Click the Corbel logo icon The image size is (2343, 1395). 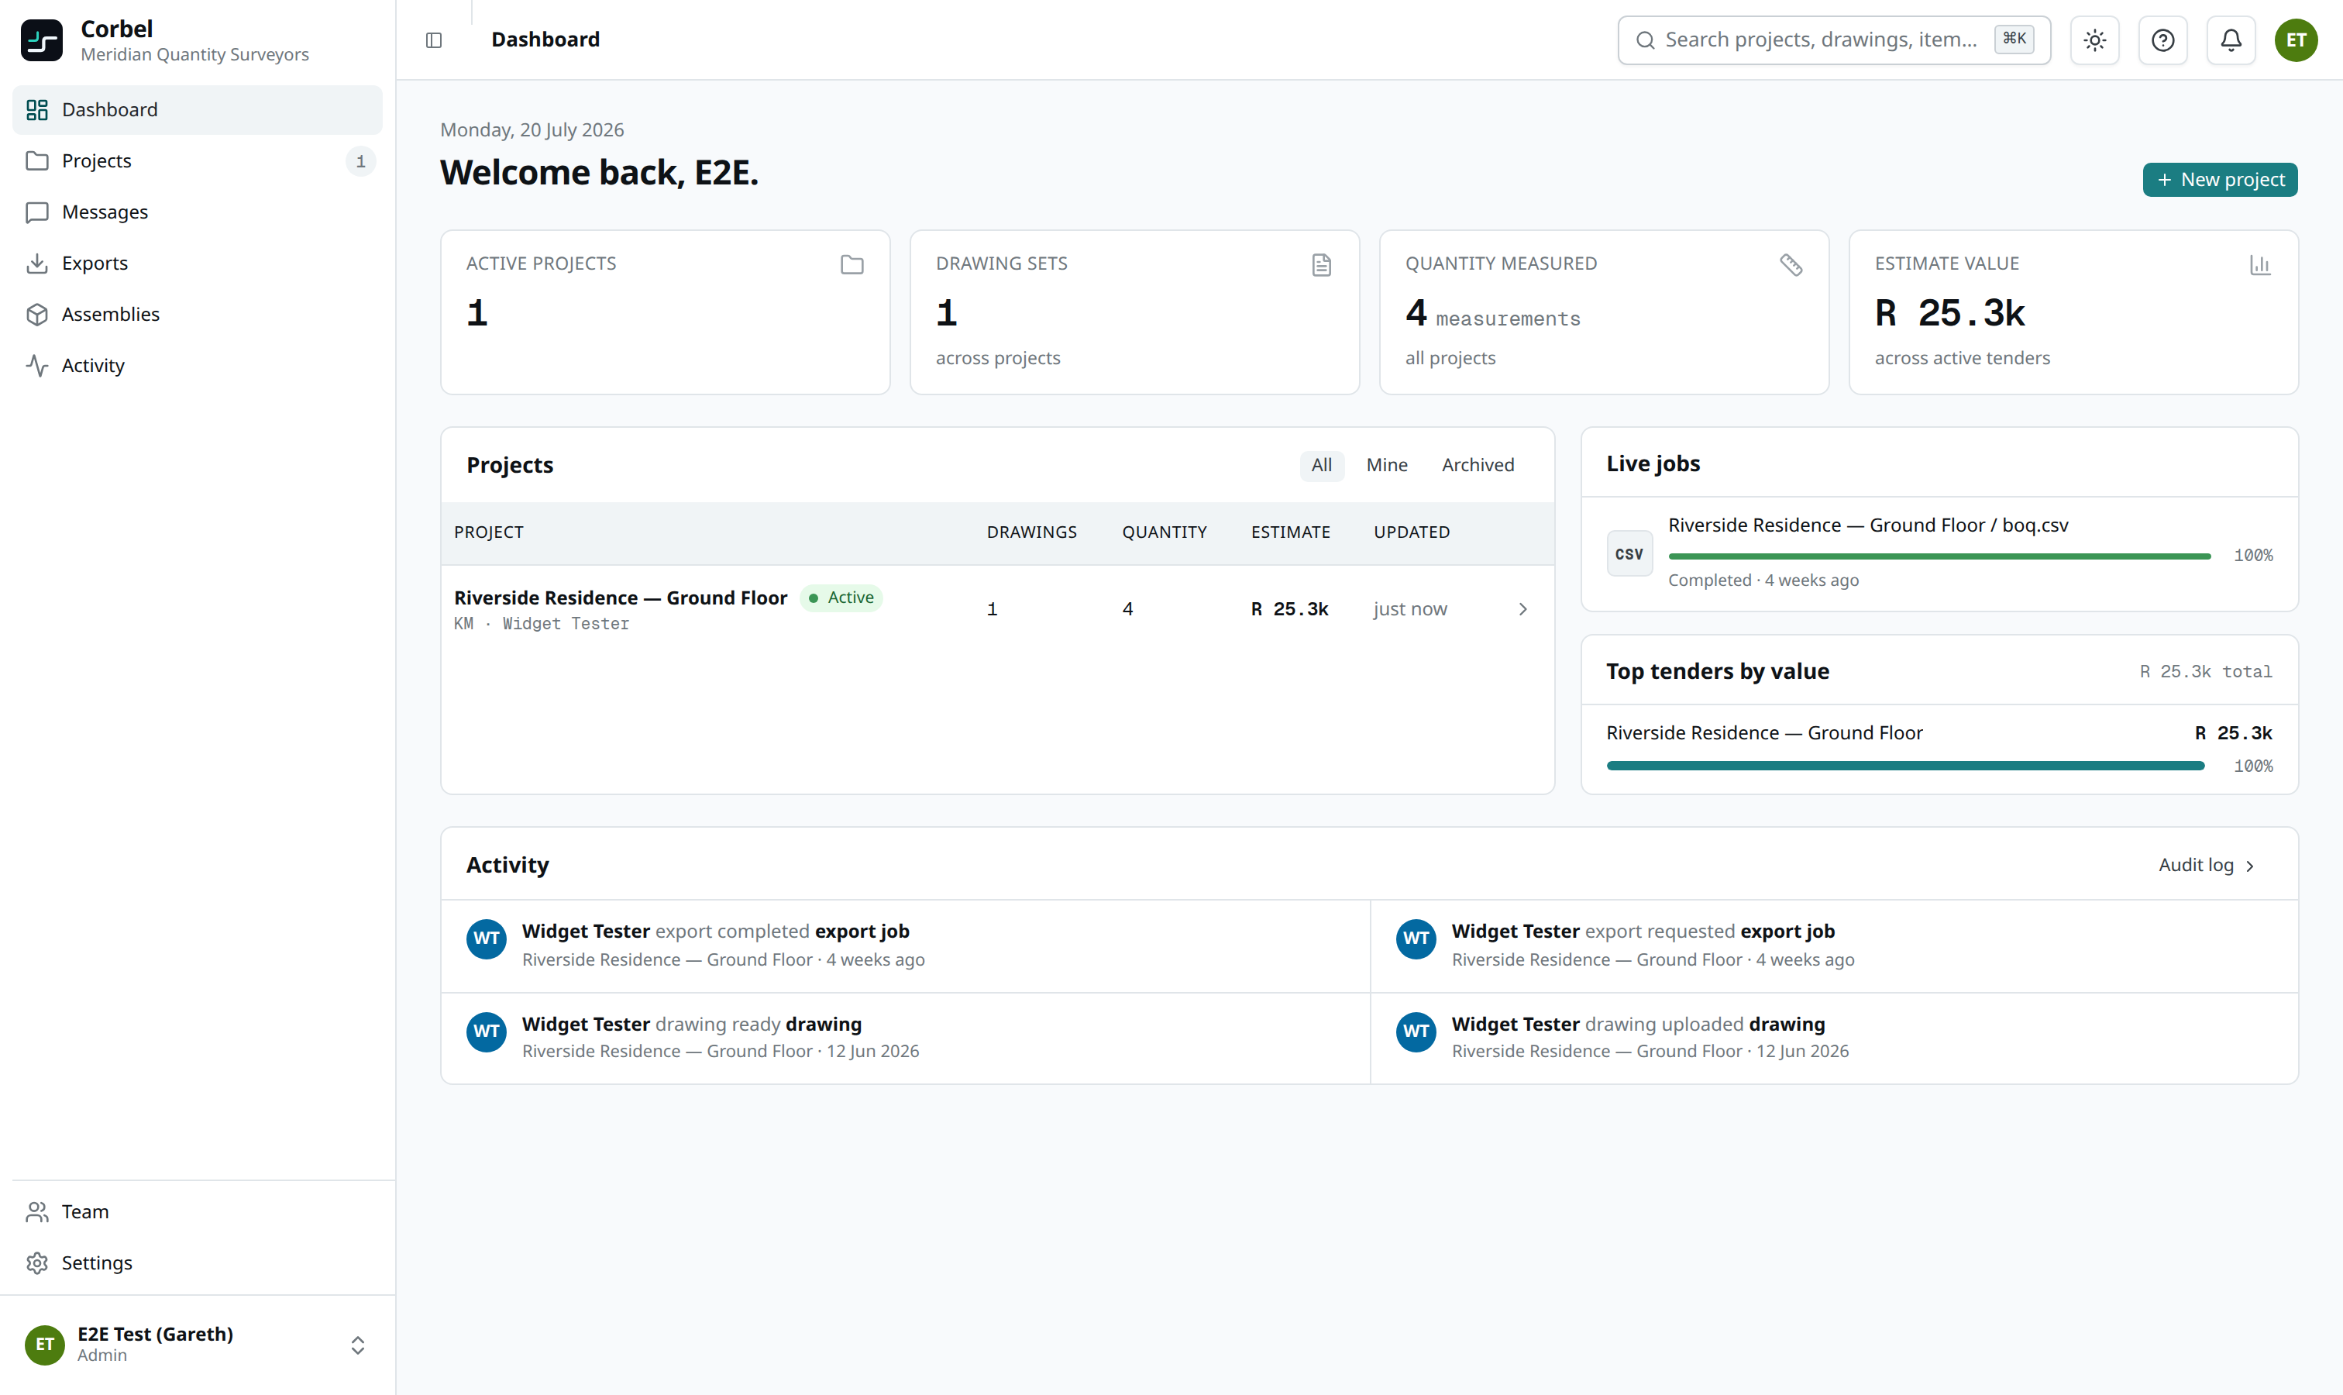(x=41, y=40)
